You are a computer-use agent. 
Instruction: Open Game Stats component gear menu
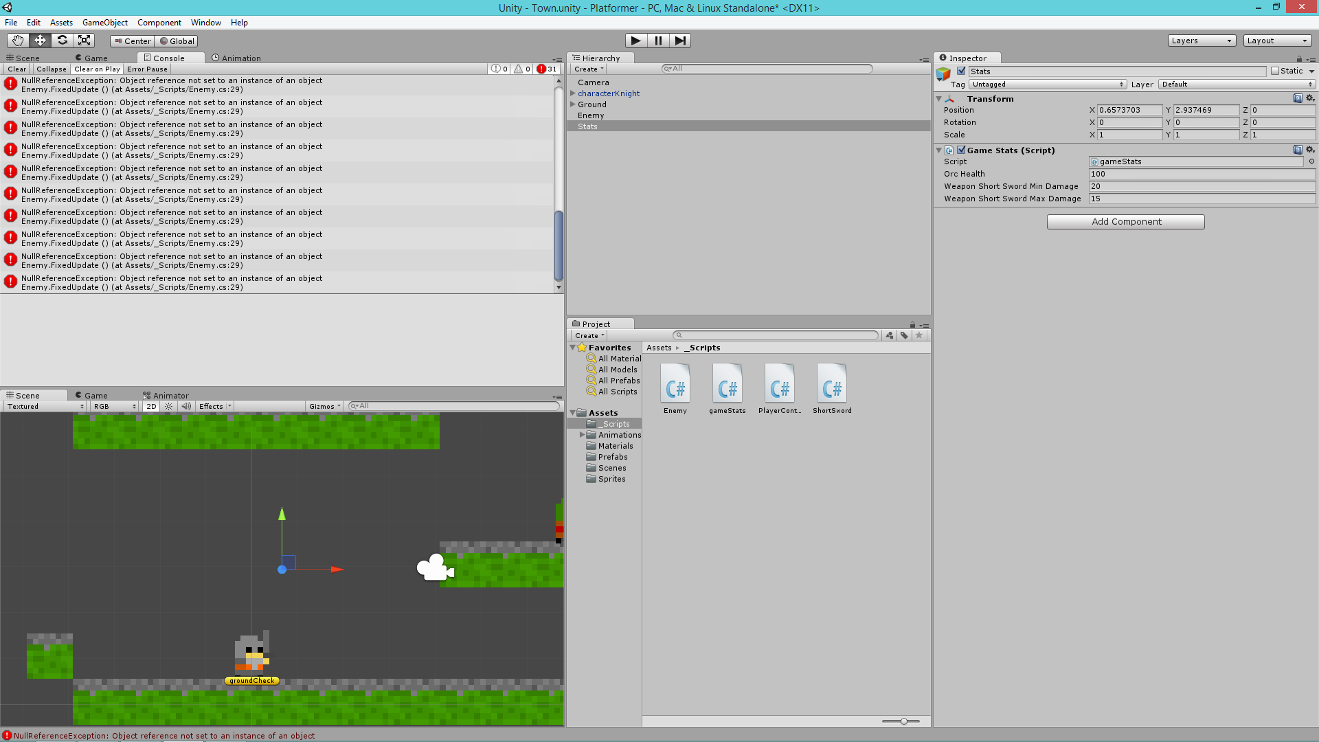click(x=1310, y=150)
